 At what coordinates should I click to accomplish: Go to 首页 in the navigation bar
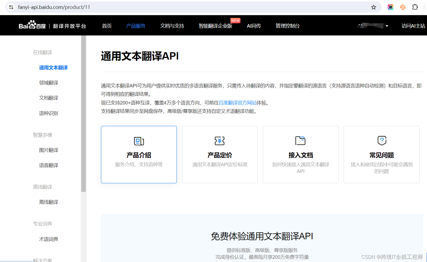tap(107, 26)
